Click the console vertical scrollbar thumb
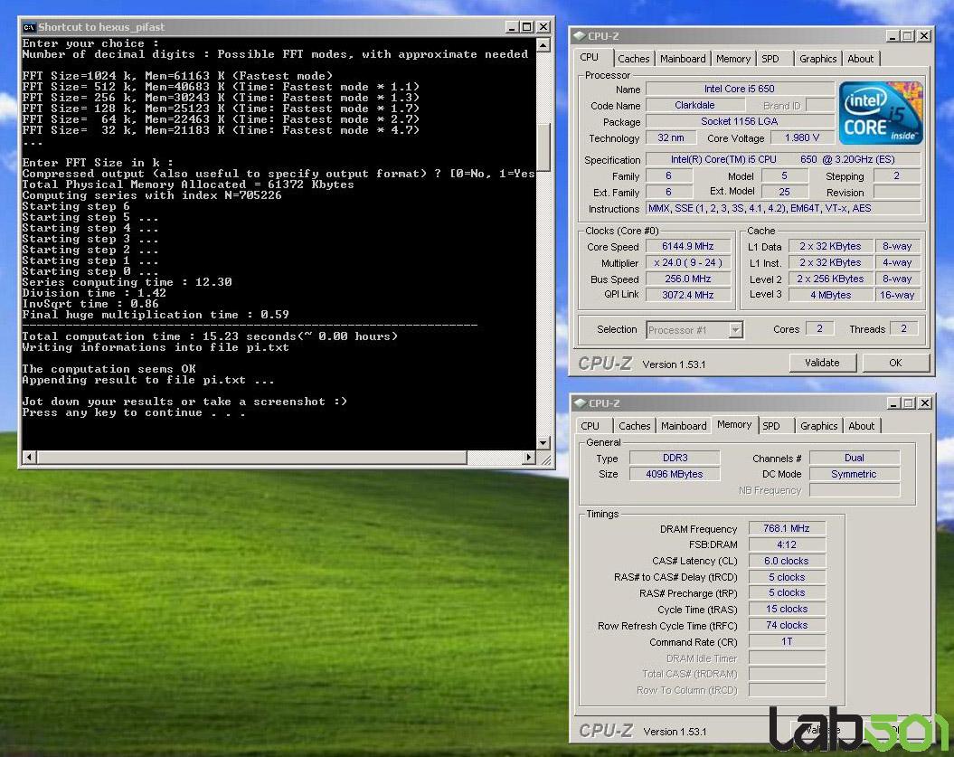 click(543, 146)
